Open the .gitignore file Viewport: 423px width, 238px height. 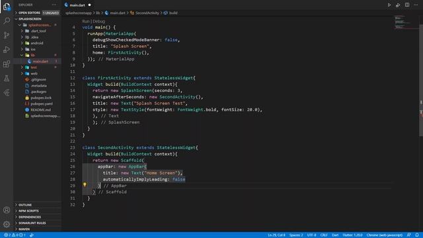38,79
